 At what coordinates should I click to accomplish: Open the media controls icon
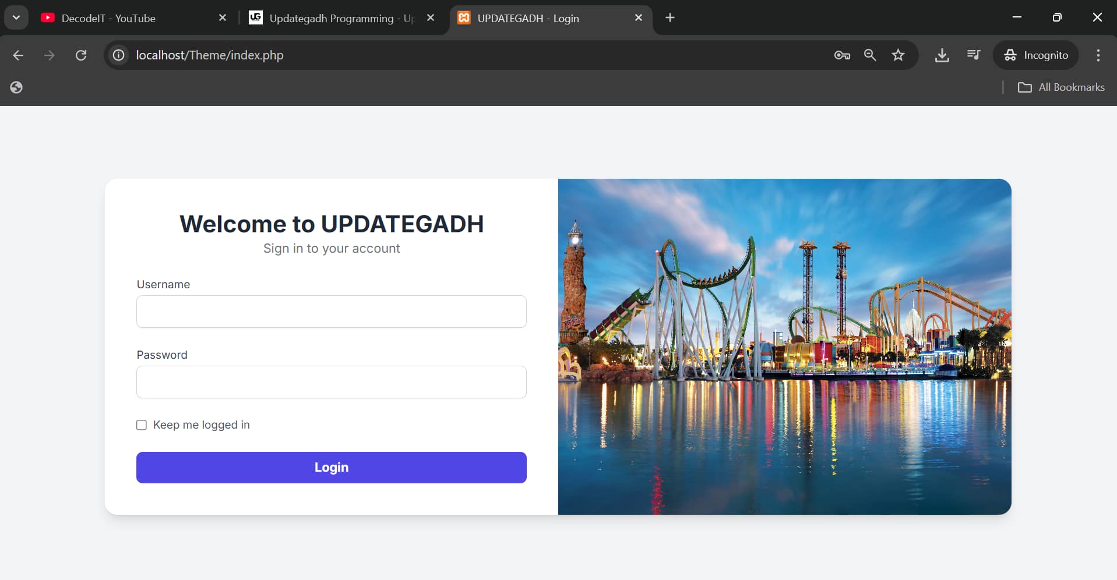tap(973, 55)
